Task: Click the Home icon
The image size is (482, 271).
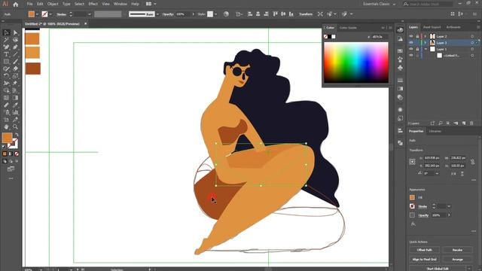Action: pyautogui.click(x=16, y=5)
